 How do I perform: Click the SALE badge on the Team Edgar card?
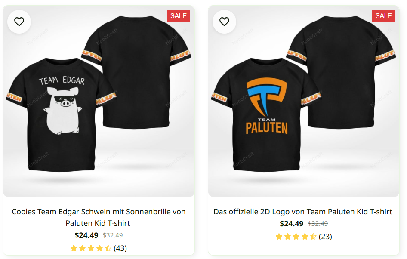[x=178, y=15]
